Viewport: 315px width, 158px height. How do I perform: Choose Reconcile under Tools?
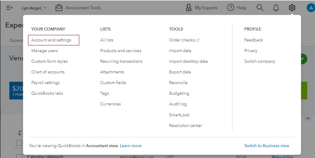click(x=178, y=83)
